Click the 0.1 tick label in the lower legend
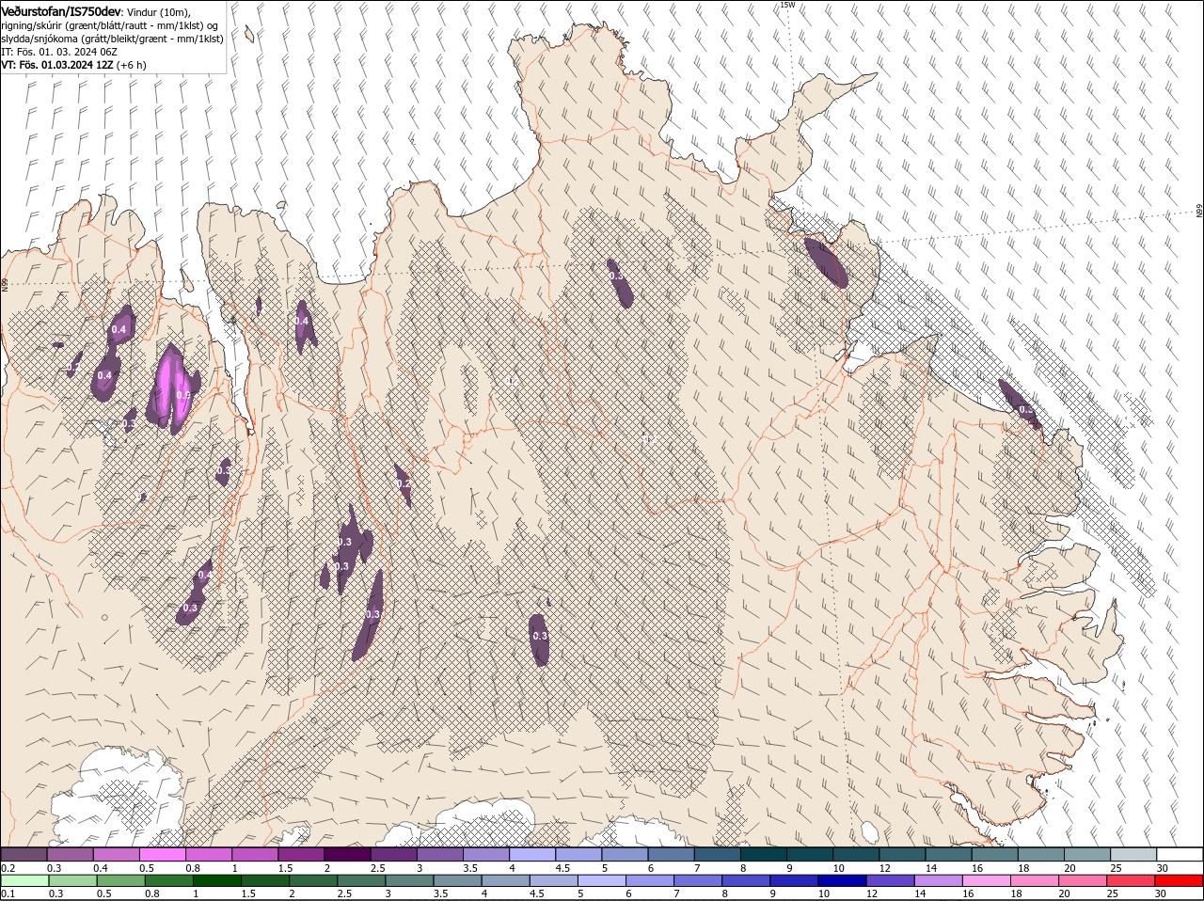The width and height of the screenshot is (1204, 901). click(x=8, y=893)
